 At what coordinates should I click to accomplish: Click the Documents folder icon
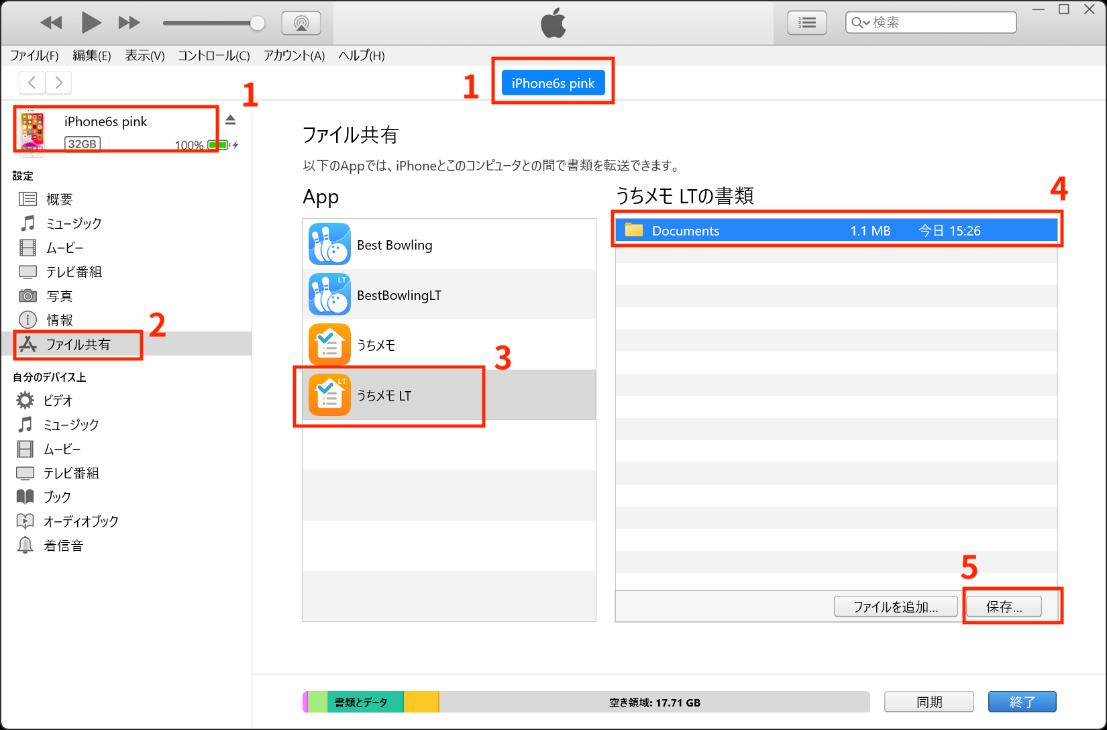[x=634, y=230]
